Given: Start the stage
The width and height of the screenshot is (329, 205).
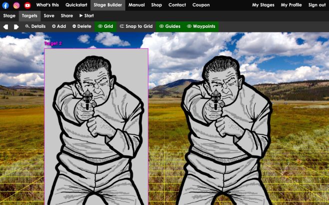Looking at the screenshot, I should coord(87,16).
